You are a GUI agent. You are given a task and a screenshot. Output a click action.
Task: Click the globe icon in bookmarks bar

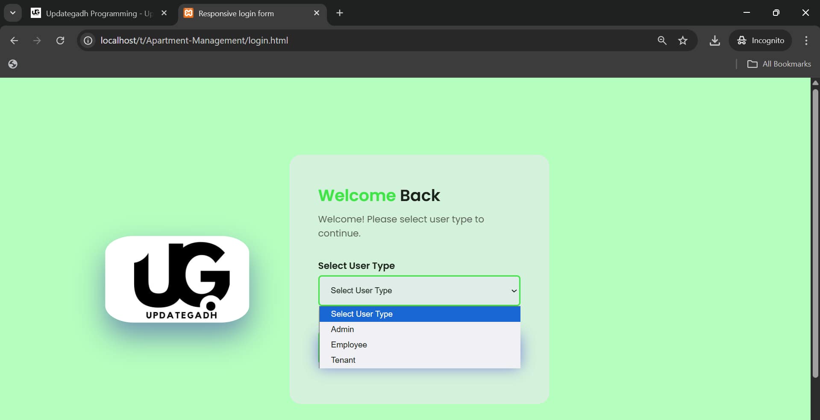[x=13, y=64]
